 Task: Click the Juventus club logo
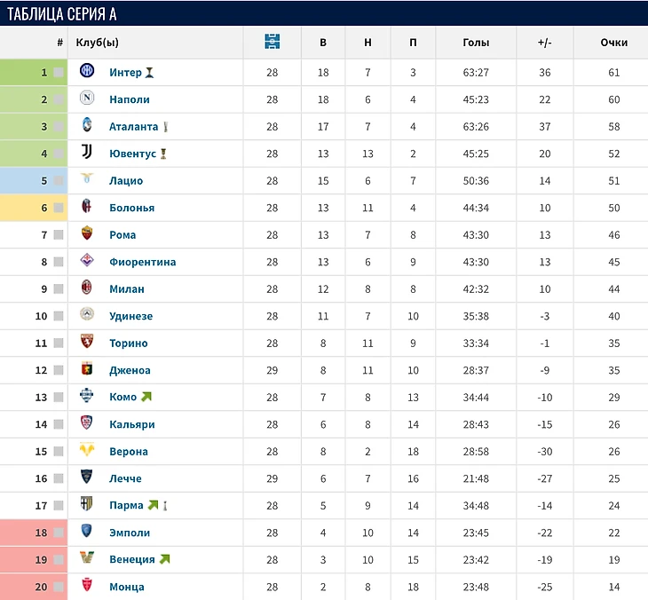[x=87, y=154]
